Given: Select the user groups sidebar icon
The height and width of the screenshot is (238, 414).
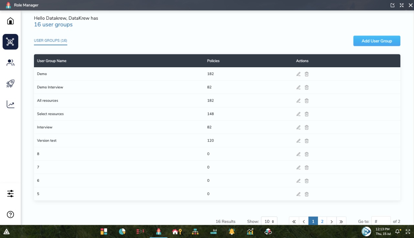Looking at the screenshot, I should coord(10,42).
